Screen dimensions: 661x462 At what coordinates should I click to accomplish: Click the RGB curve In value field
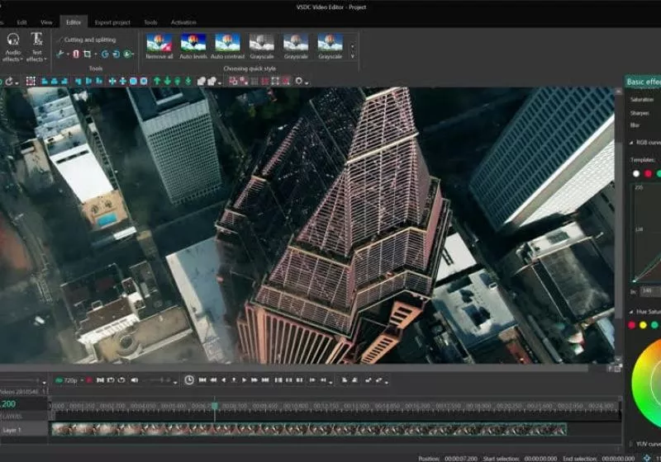[x=650, y=291]
